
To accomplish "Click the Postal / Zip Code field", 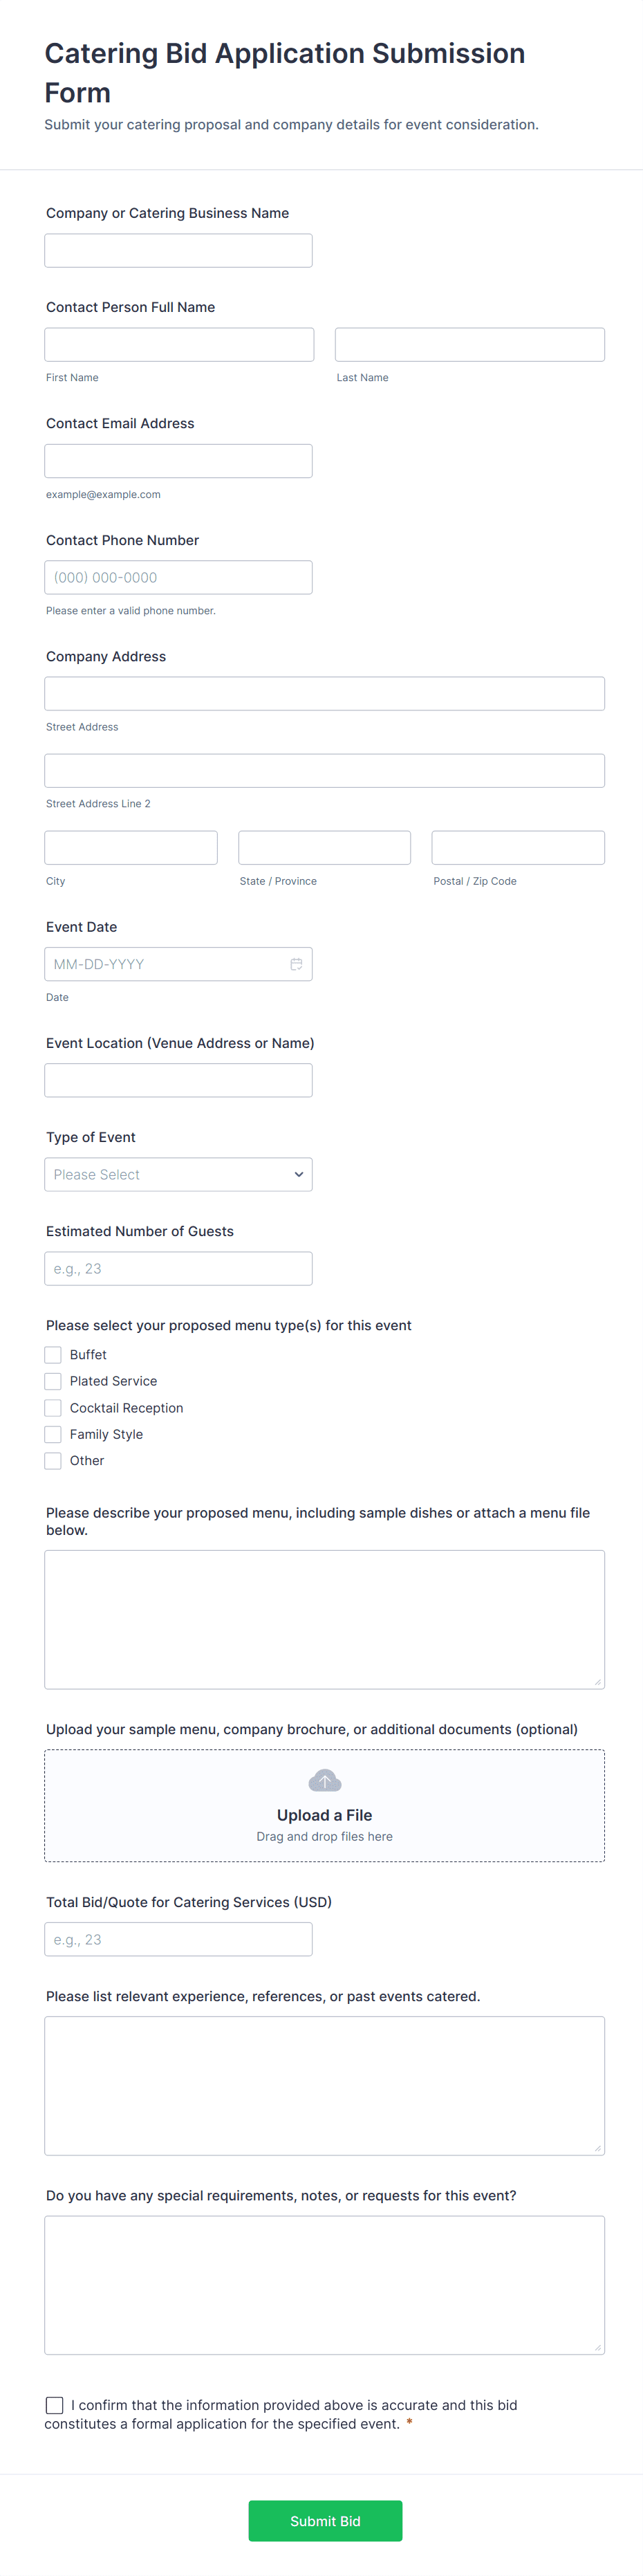I will [517, 848].
